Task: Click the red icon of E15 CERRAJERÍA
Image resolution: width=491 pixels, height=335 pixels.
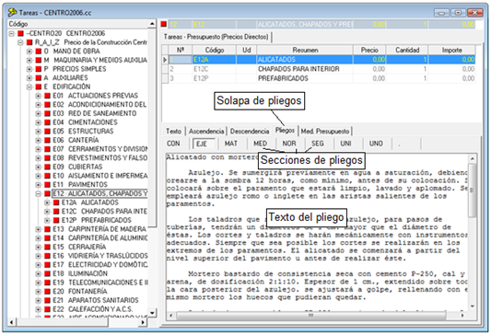Action: pyautogui.click(x=47, y=247)
